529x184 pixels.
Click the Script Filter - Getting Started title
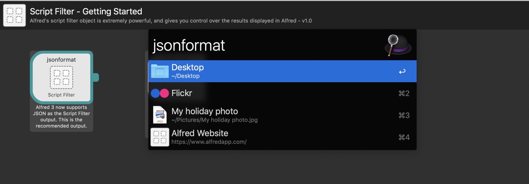(86, 11)
